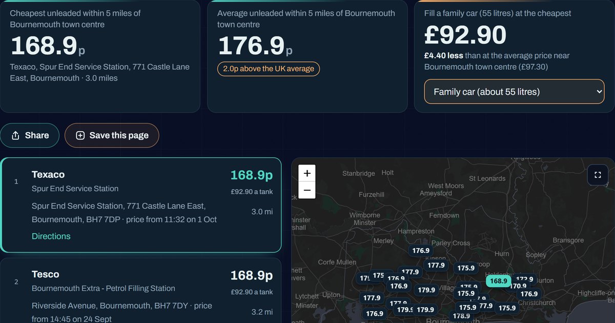This screenshot has width=615, height=323.
Task: Click the Texaco card's '168.9p' price
Action: click(x=252, y=175)
